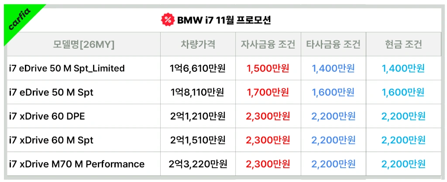The height and width of the screenshot is (182, 447).
Task: Select the 타사금융 조건 column header
Action: pyautogui.click(x=333, y=44)
